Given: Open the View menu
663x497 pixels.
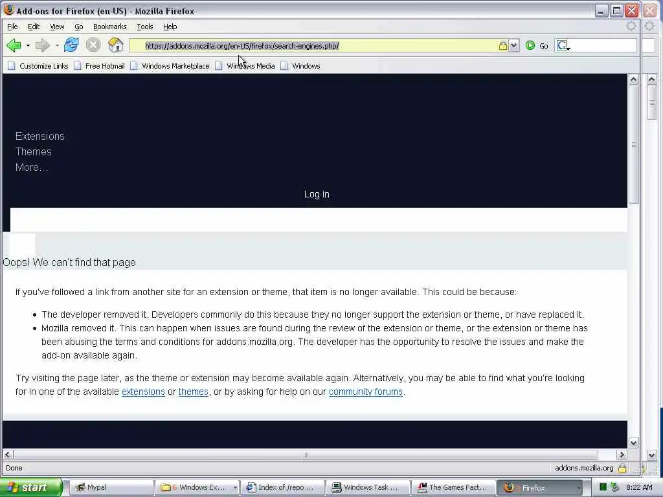Looking at the screenshot, I should [x=57, y=27].
